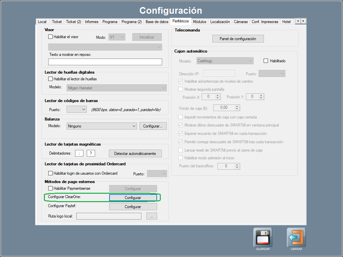Viewport: 343px width, 257px height.
Task: Select the Conf. Impresoras tab
Action: [x=265, y=22]
